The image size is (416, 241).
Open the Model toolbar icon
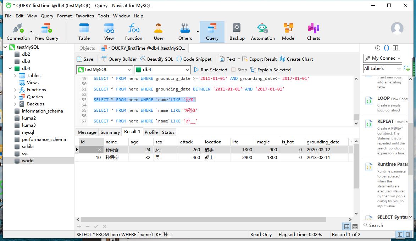[288, 32]
